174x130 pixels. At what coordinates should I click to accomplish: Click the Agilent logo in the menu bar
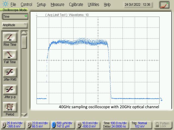pos(5,5)
